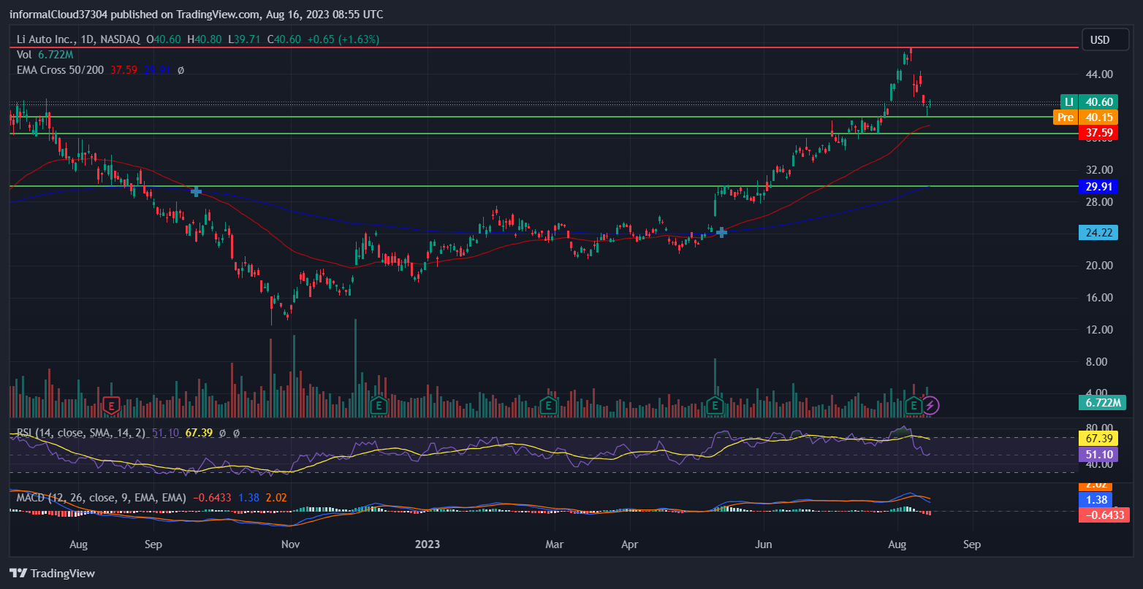
Task: Select the red resistance line at top
Action: (544, 47)
